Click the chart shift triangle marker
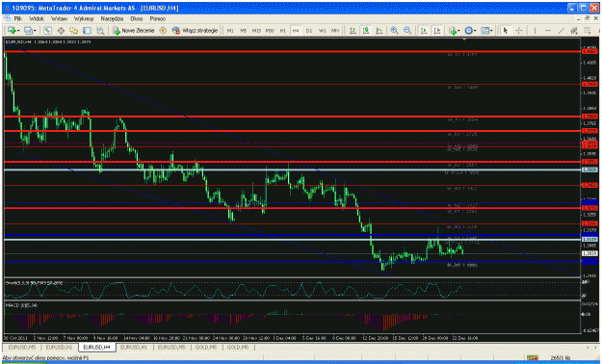Viewport: 602px width, 364px height. tap(464, 39)
